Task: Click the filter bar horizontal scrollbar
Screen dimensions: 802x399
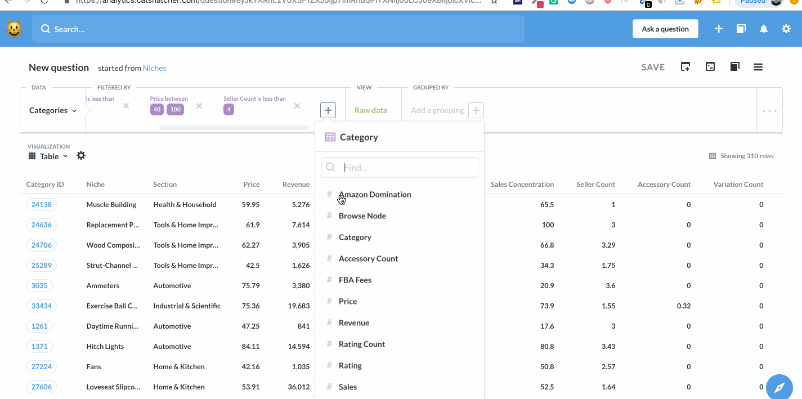Action: click(234, 128)
